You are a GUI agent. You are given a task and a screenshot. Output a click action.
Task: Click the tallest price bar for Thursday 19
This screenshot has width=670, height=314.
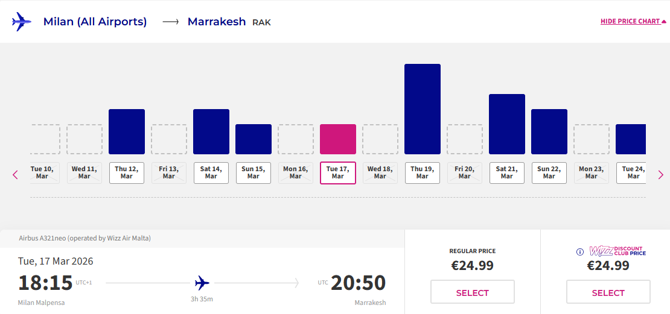coord(423,109)
